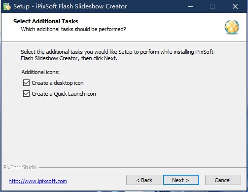Click the 'iPixSoft Studio' label
The image size is (248, 192).
click(x=20, y=167)
